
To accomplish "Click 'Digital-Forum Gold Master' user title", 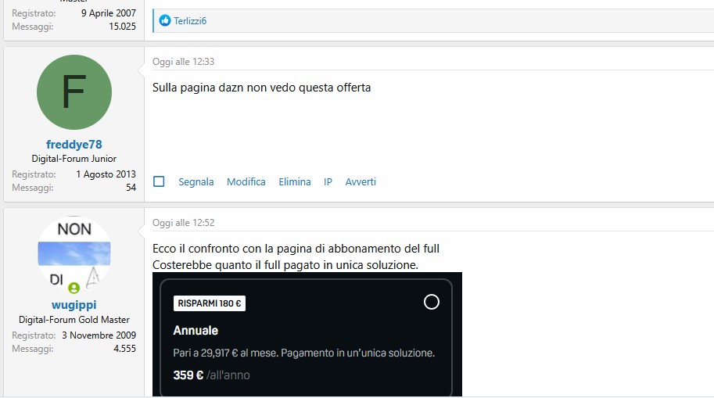I will click(x=74, y=320).
